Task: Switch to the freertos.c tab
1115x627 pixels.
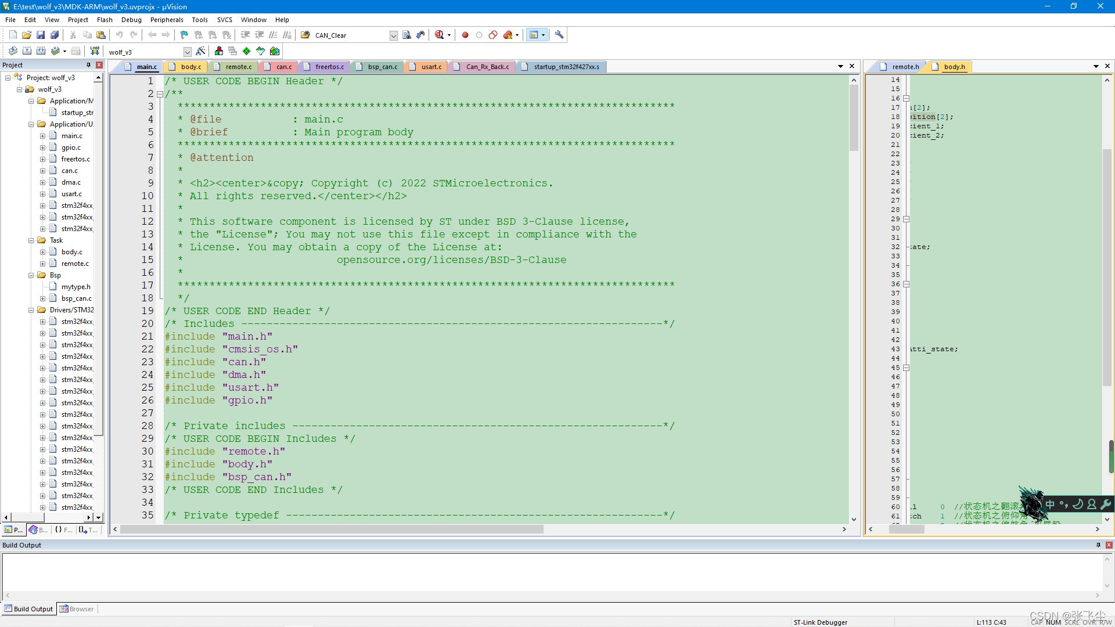Action: pyautogui.click(x=329, y=67)
